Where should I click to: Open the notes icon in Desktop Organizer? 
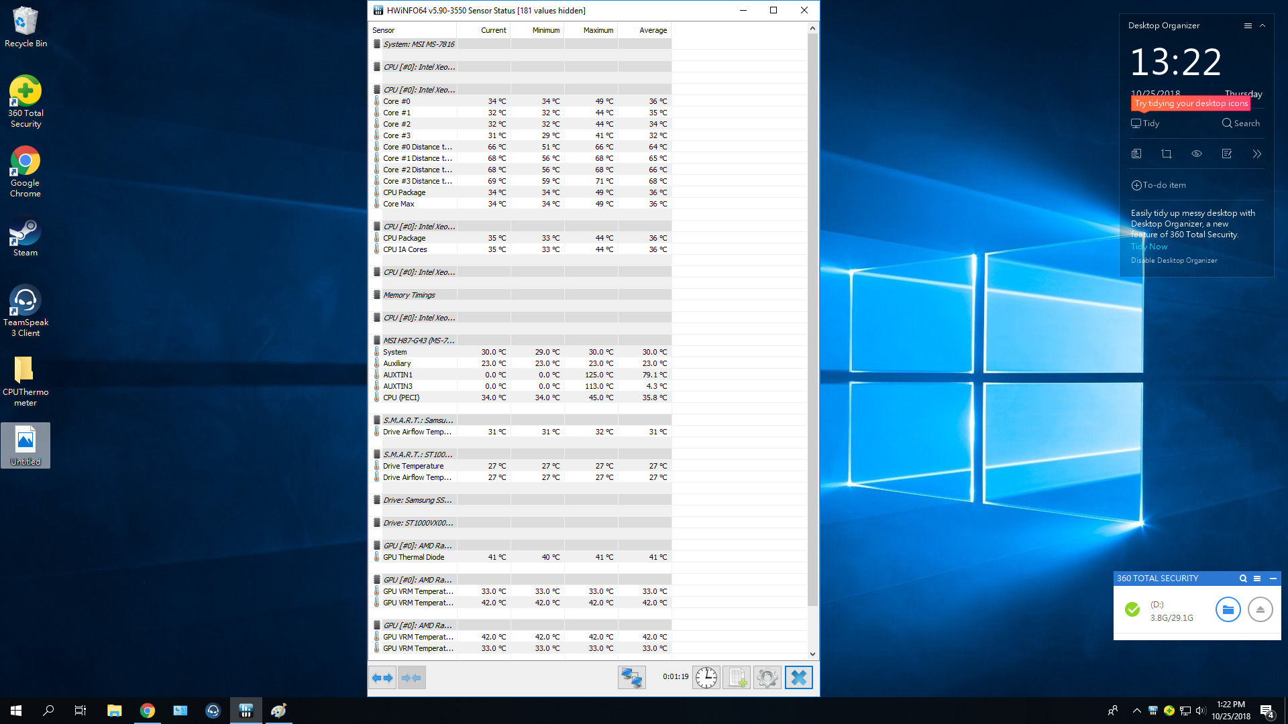(x=1227, y=154)
